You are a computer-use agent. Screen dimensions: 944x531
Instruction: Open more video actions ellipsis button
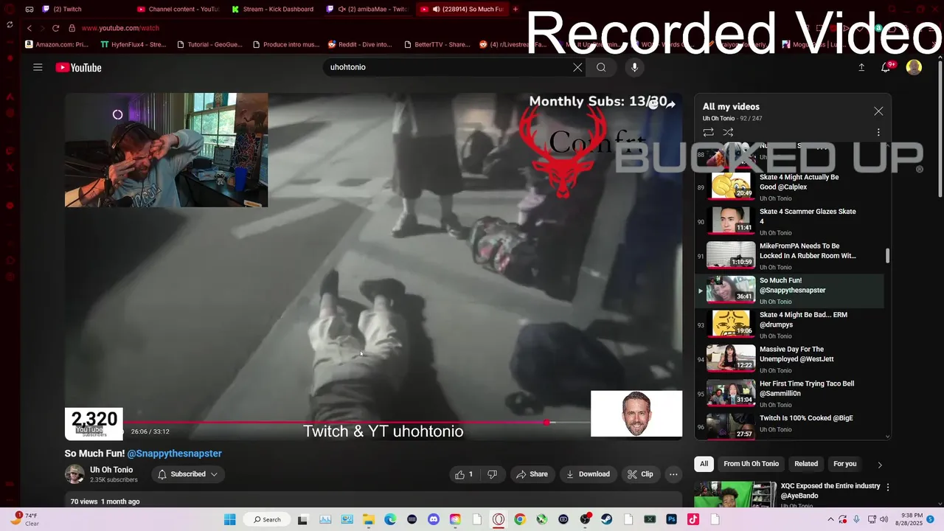pyautogui.click(x=673, y=474)
